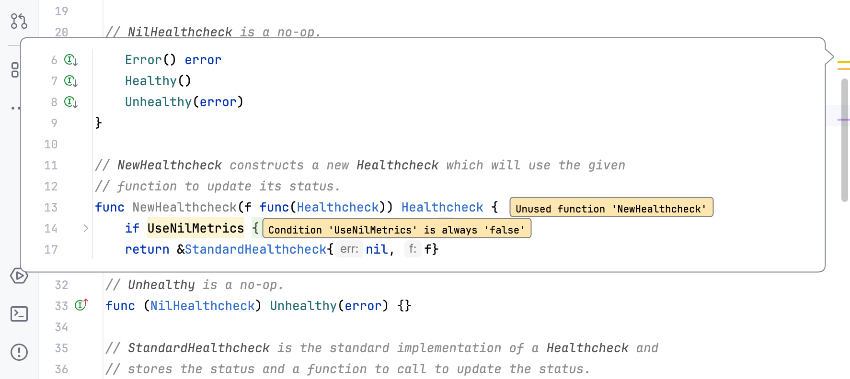Click the purple marker on the error stripe
The height and width of the screenshot is (379, 850).
tap(843, 119)
